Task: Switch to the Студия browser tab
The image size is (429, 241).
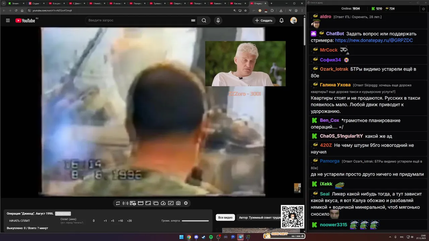Action: [37, 3]
